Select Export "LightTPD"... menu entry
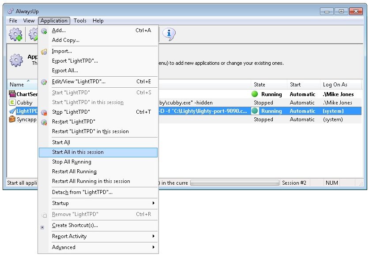The width and height of the screenshot is (369, 257). (98, 61)
